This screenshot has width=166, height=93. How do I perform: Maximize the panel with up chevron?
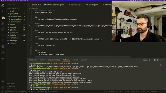coord(161,60)
